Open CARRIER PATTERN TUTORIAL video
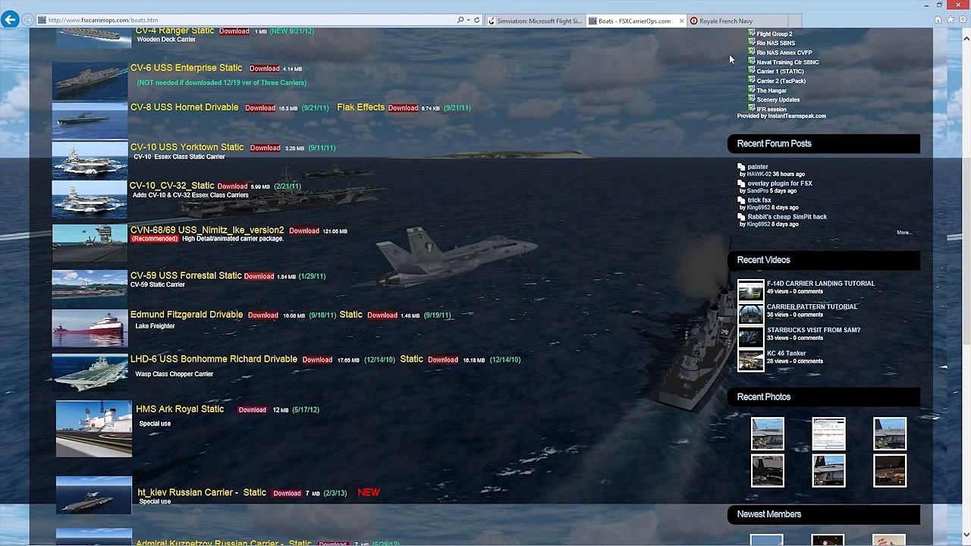971x546 pixels. point(812,307)
